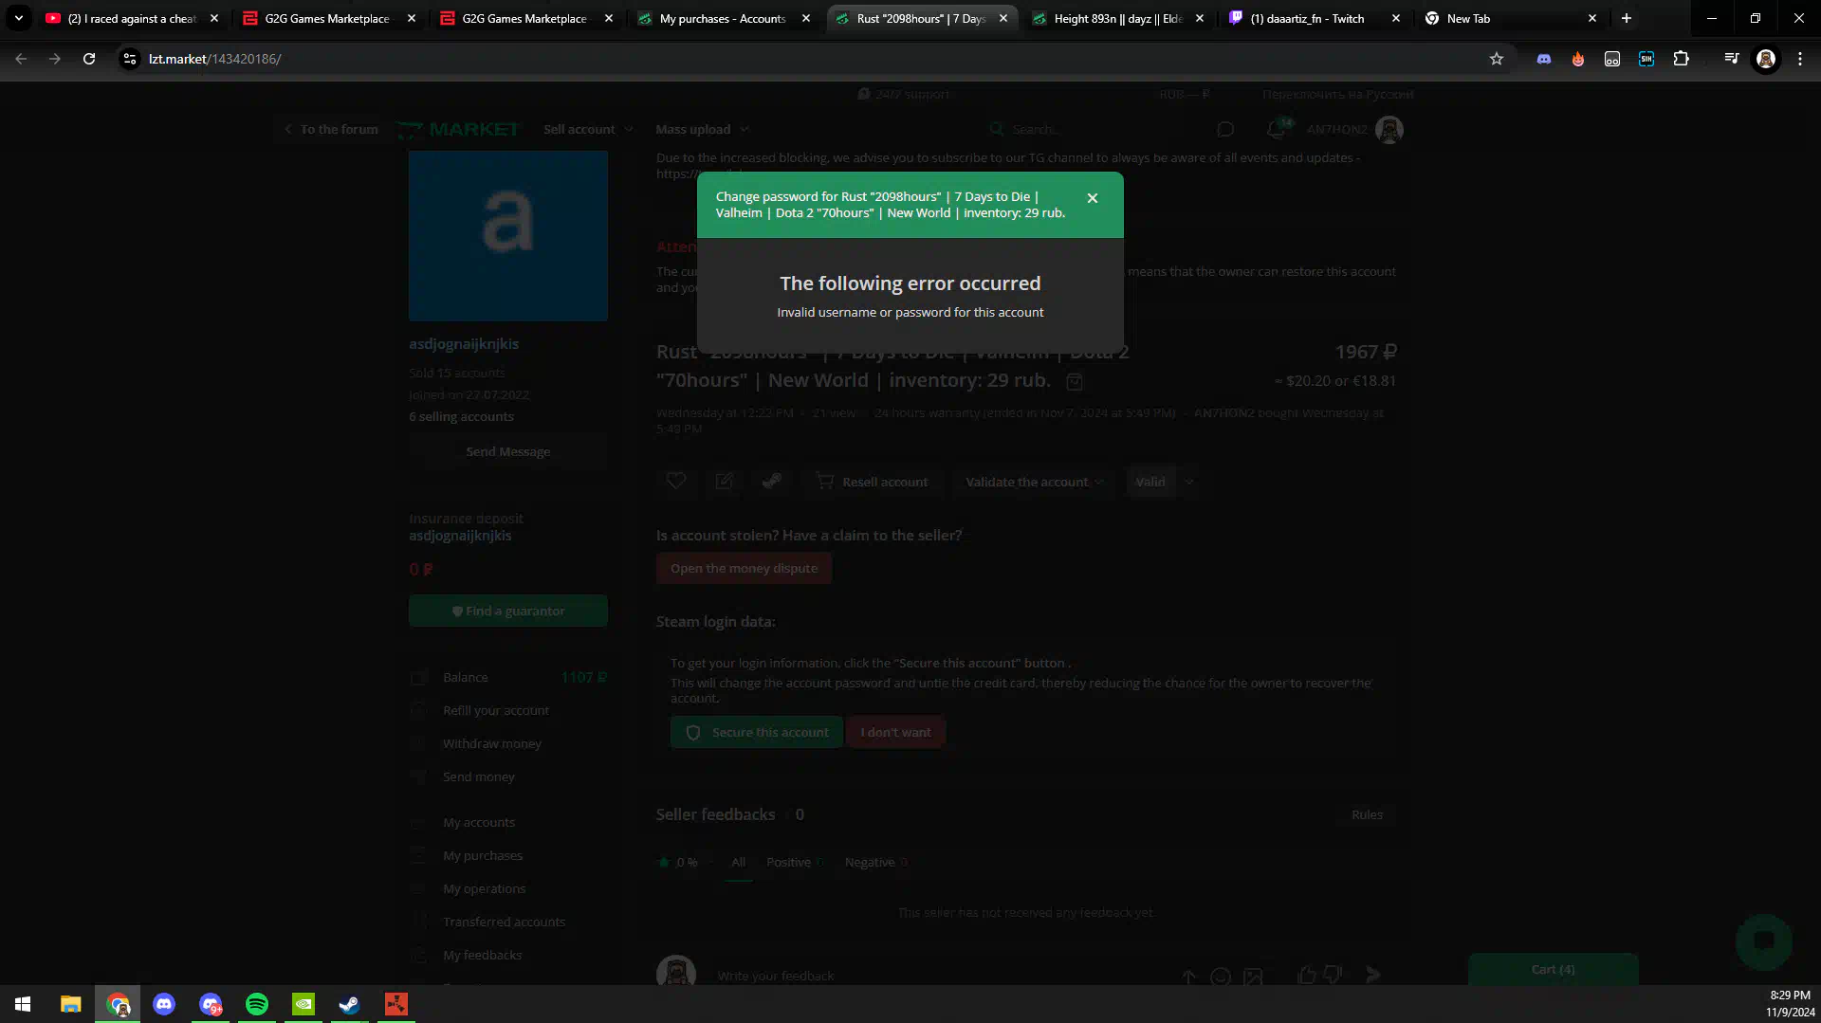Select the Positive feedback filter tab

point(795,862)
